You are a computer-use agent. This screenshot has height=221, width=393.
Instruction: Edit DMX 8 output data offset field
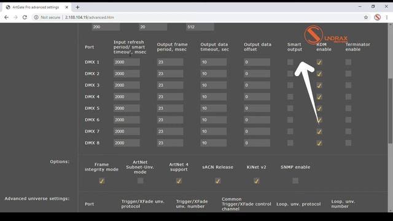click(257, 143)
